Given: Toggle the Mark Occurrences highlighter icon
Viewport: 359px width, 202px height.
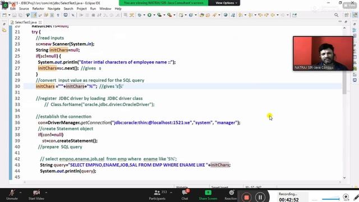Looking at the screenshot, I should [x=34, y=15].
